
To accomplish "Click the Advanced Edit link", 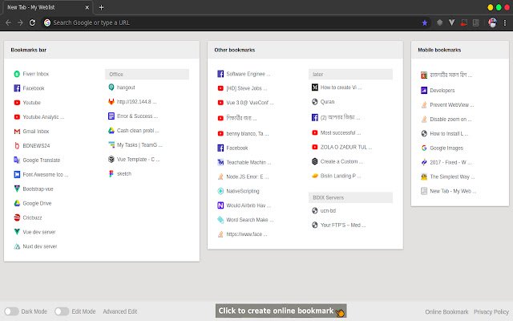I will click(120, 311).
